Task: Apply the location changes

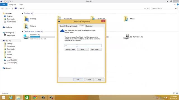Action: click(x=99, y=80)
